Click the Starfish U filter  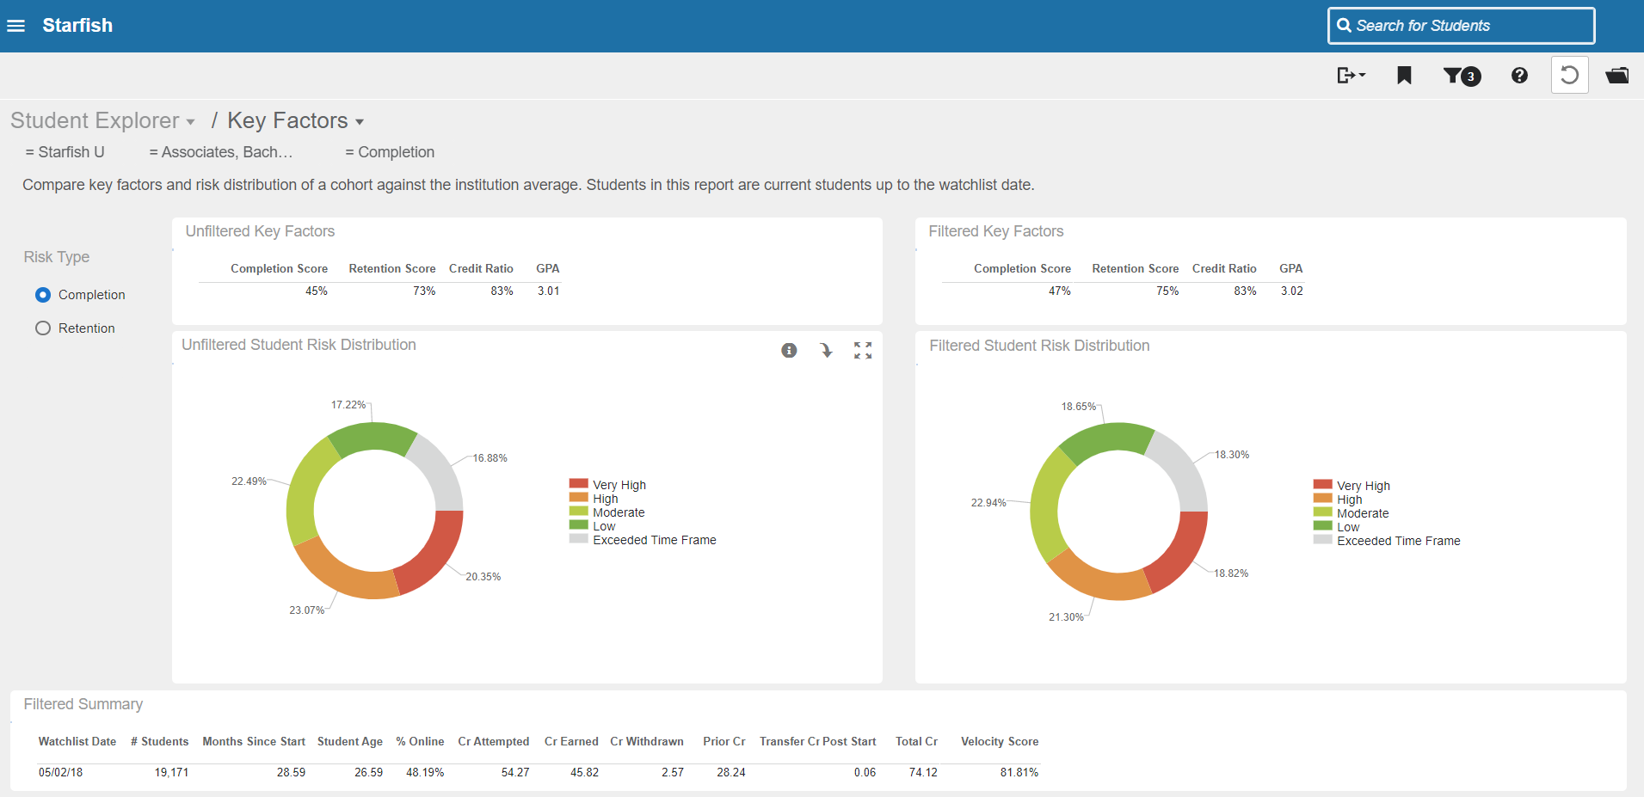[65, 152]
